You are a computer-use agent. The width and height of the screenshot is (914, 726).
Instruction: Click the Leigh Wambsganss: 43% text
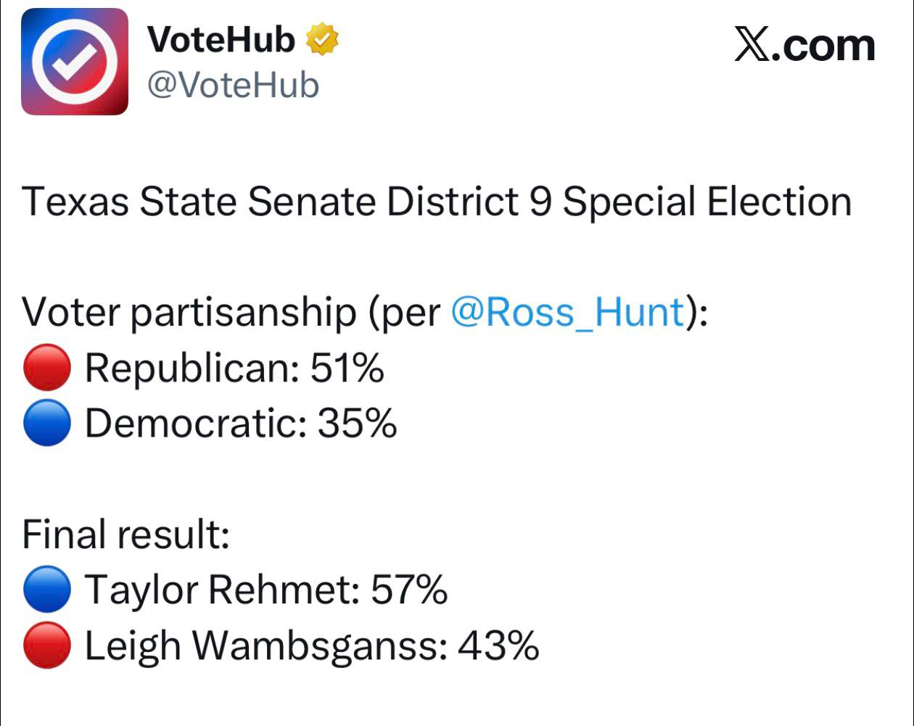coord(311,645)
